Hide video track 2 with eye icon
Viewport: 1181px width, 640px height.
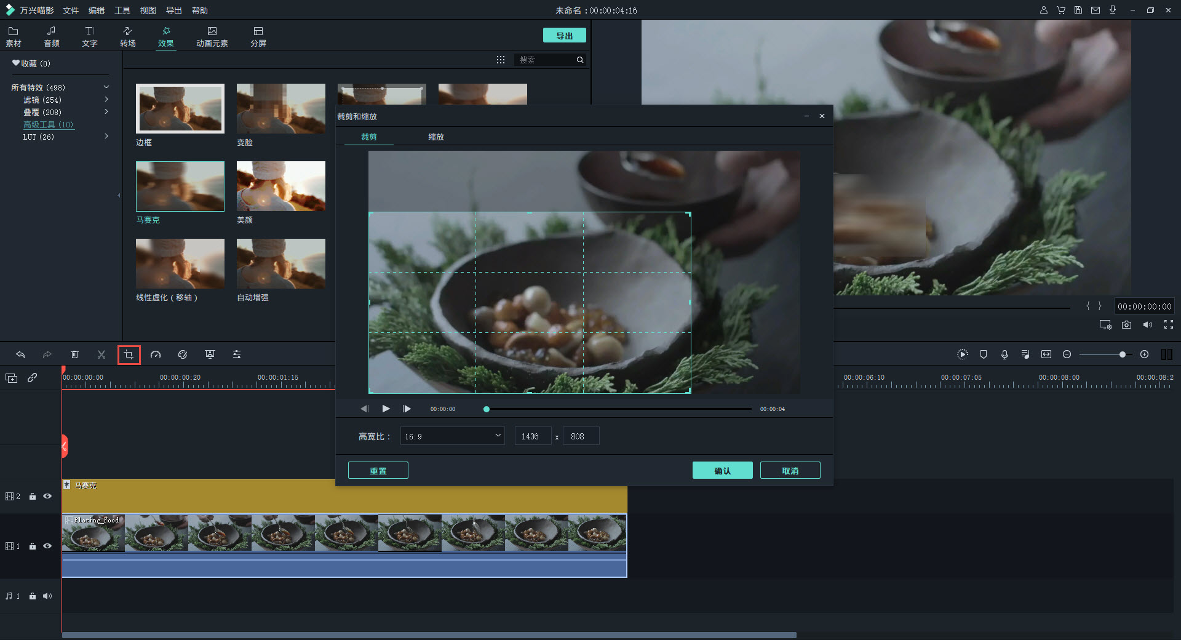click(x=47, y=496)
